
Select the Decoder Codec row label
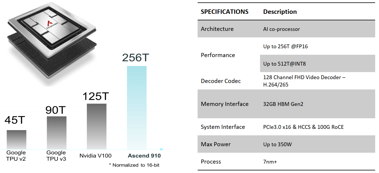221,81
